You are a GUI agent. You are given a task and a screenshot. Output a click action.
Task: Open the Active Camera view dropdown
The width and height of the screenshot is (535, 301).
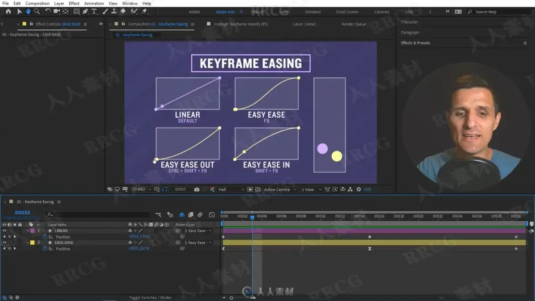(x=280, y=189)
